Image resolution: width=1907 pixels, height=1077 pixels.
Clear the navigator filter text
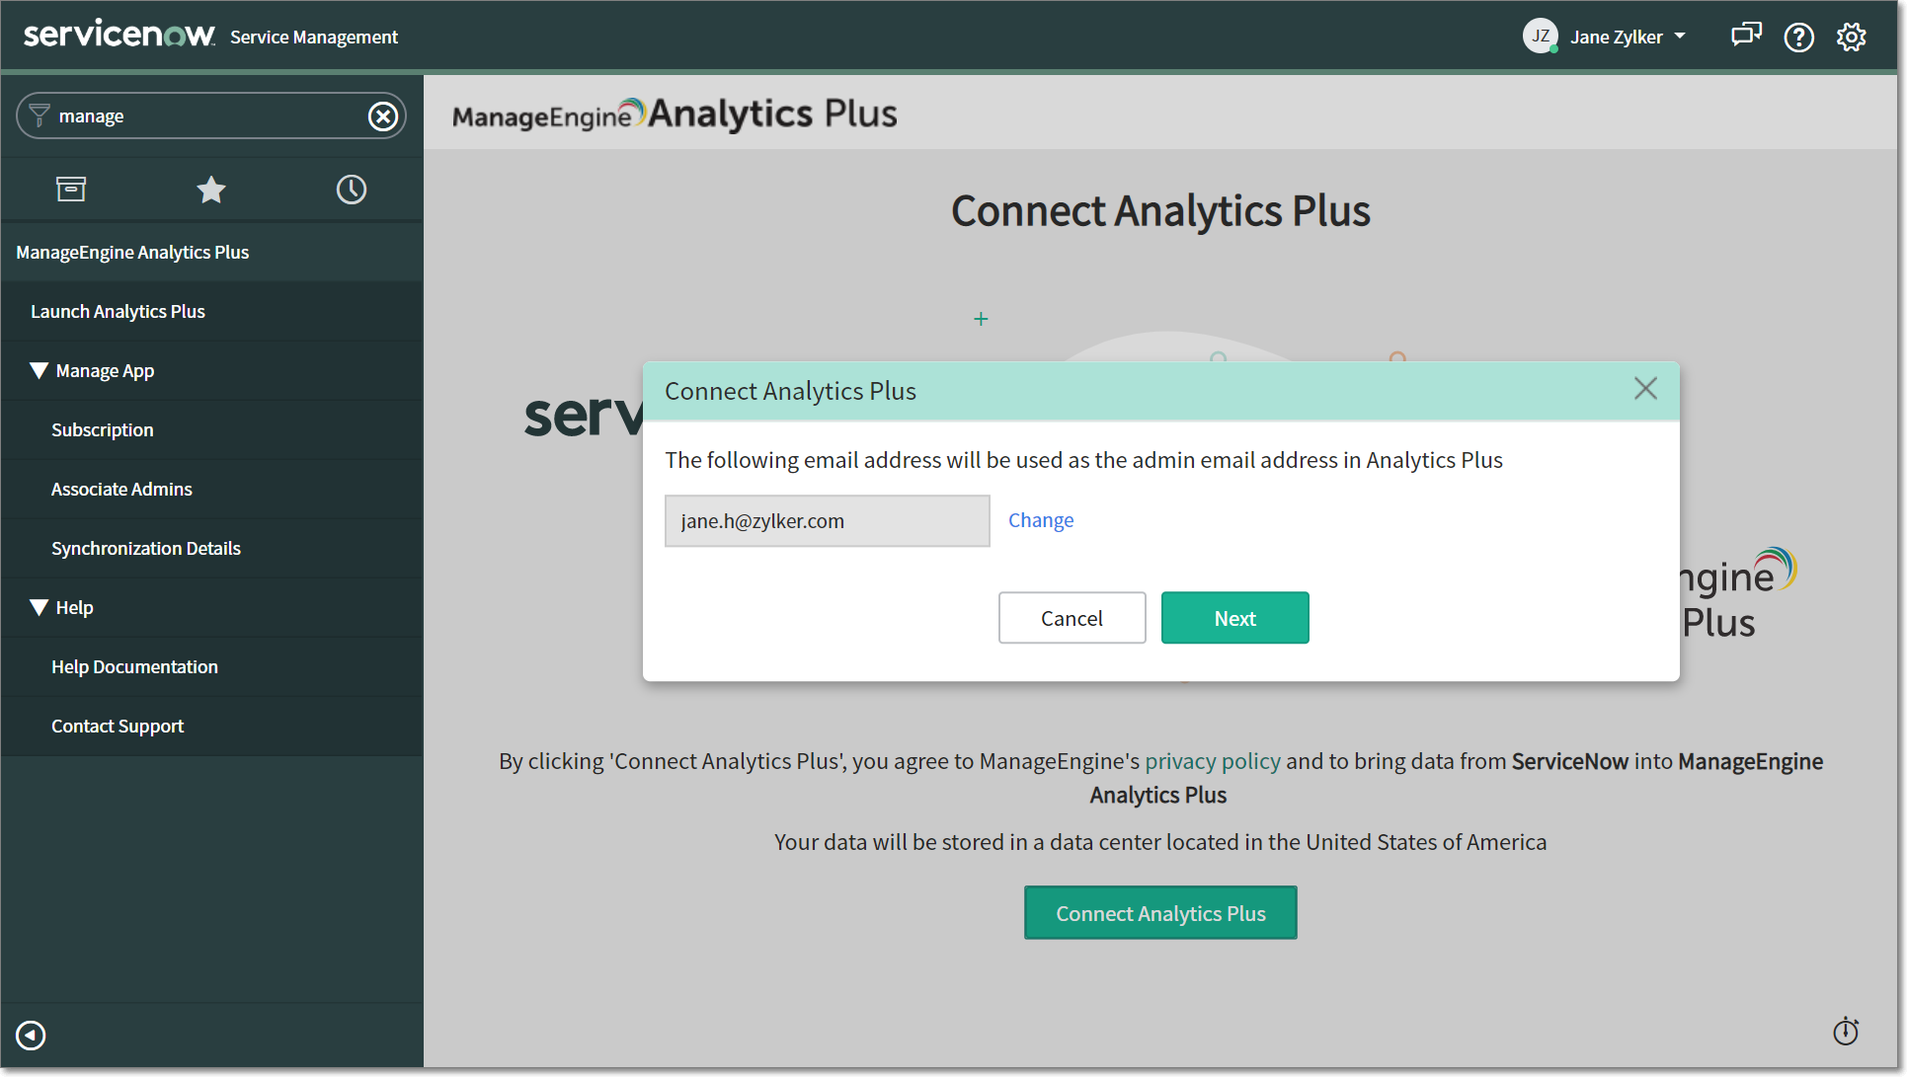383,116
